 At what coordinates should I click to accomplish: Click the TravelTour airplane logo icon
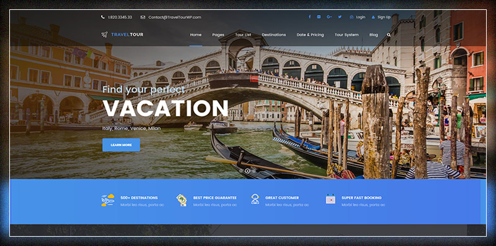(x=104, y=35)
